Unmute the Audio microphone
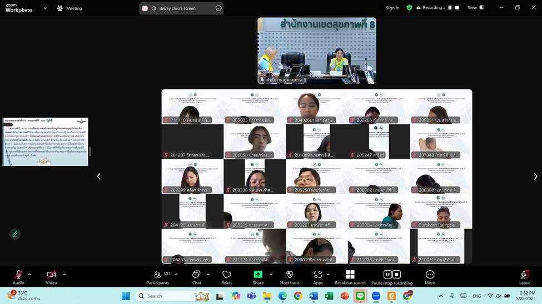 point(18,276)
